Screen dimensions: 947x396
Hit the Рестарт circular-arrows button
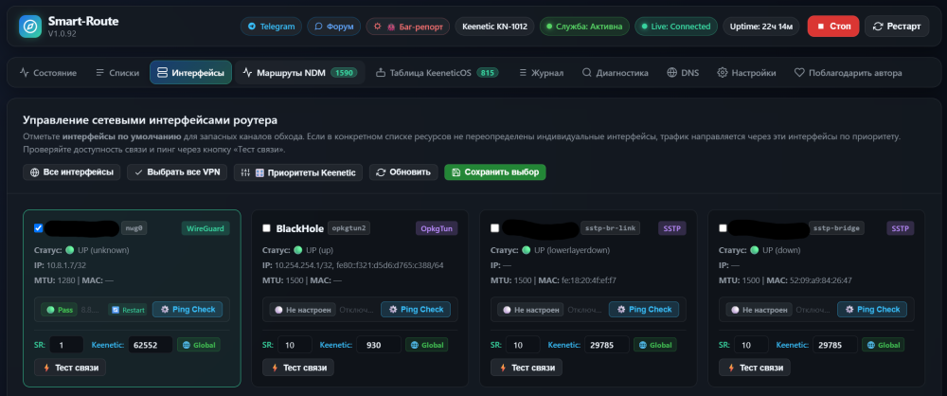[897, 27]
